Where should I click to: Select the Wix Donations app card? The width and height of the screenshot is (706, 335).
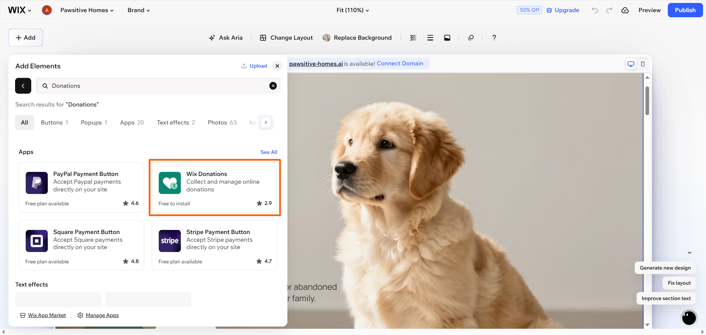[214, 187]
